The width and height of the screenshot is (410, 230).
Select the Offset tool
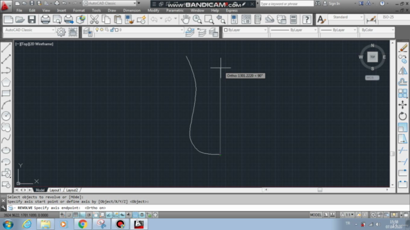point(403,82)
